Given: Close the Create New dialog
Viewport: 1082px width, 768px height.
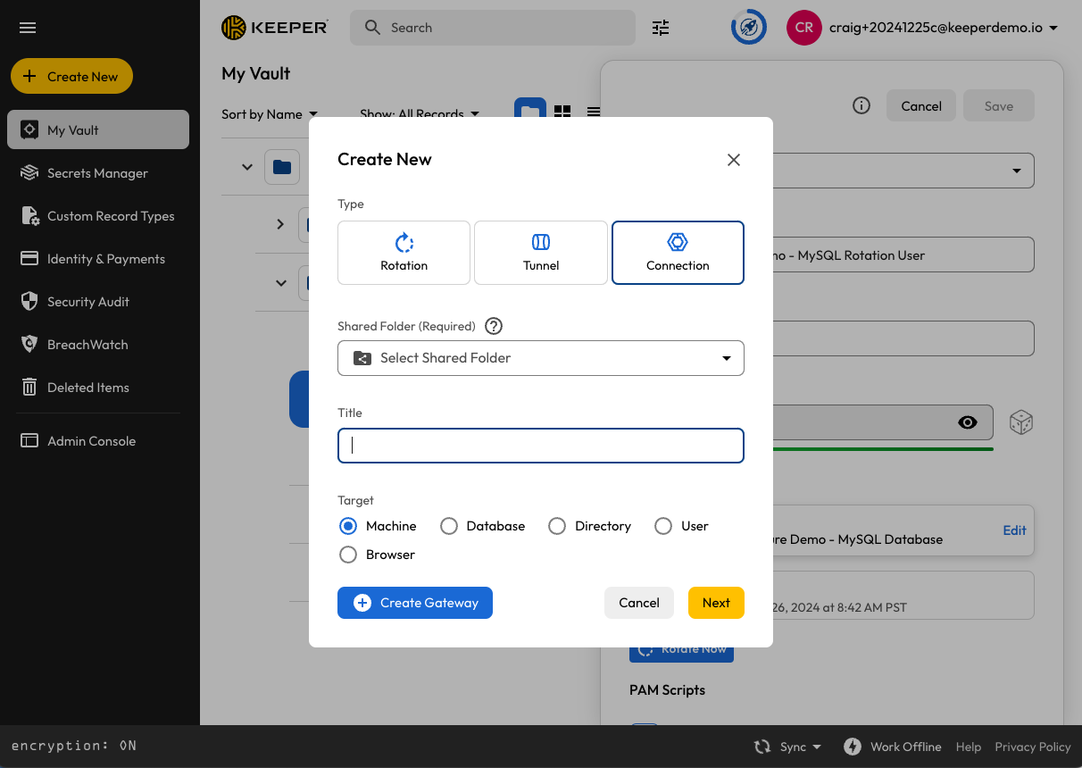Looking at the screenshot, I should pos(734,160).
